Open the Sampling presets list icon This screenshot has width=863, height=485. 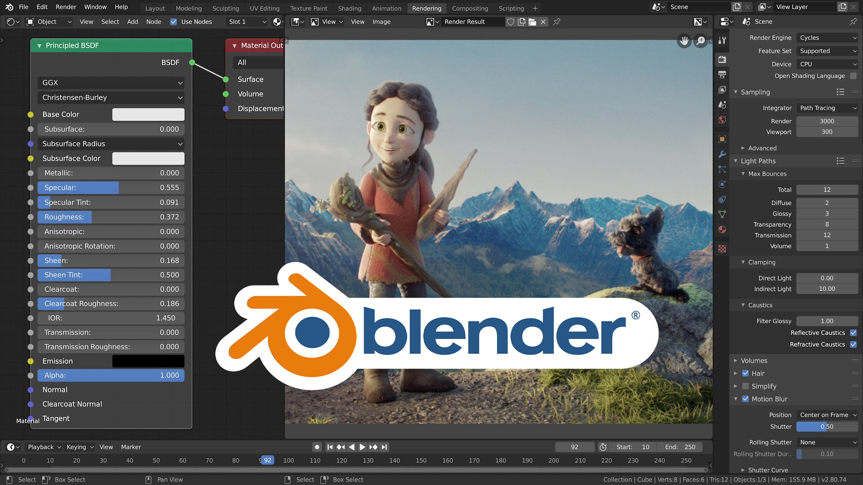coord(840,92)
